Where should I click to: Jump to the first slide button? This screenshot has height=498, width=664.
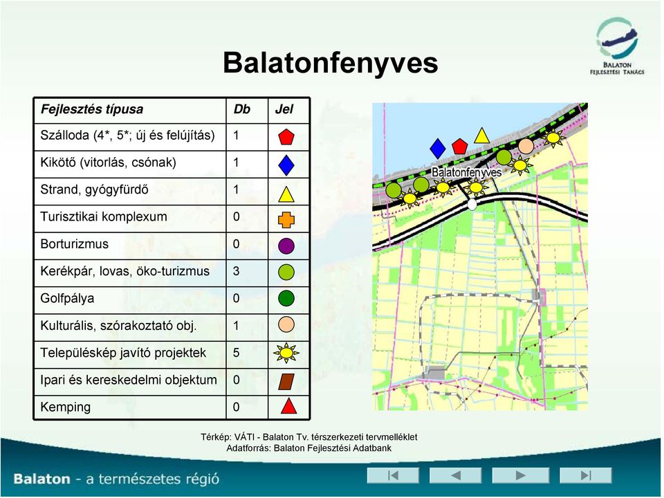pos(393,475)
